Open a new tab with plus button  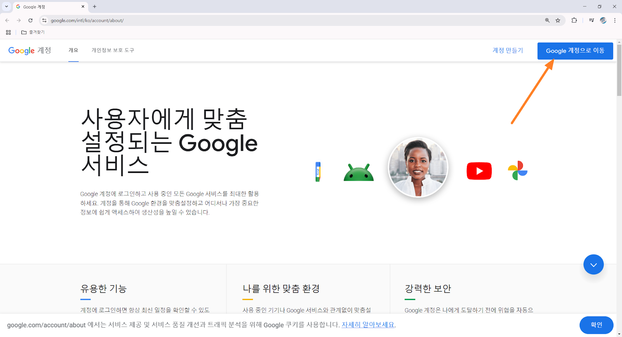94,7
